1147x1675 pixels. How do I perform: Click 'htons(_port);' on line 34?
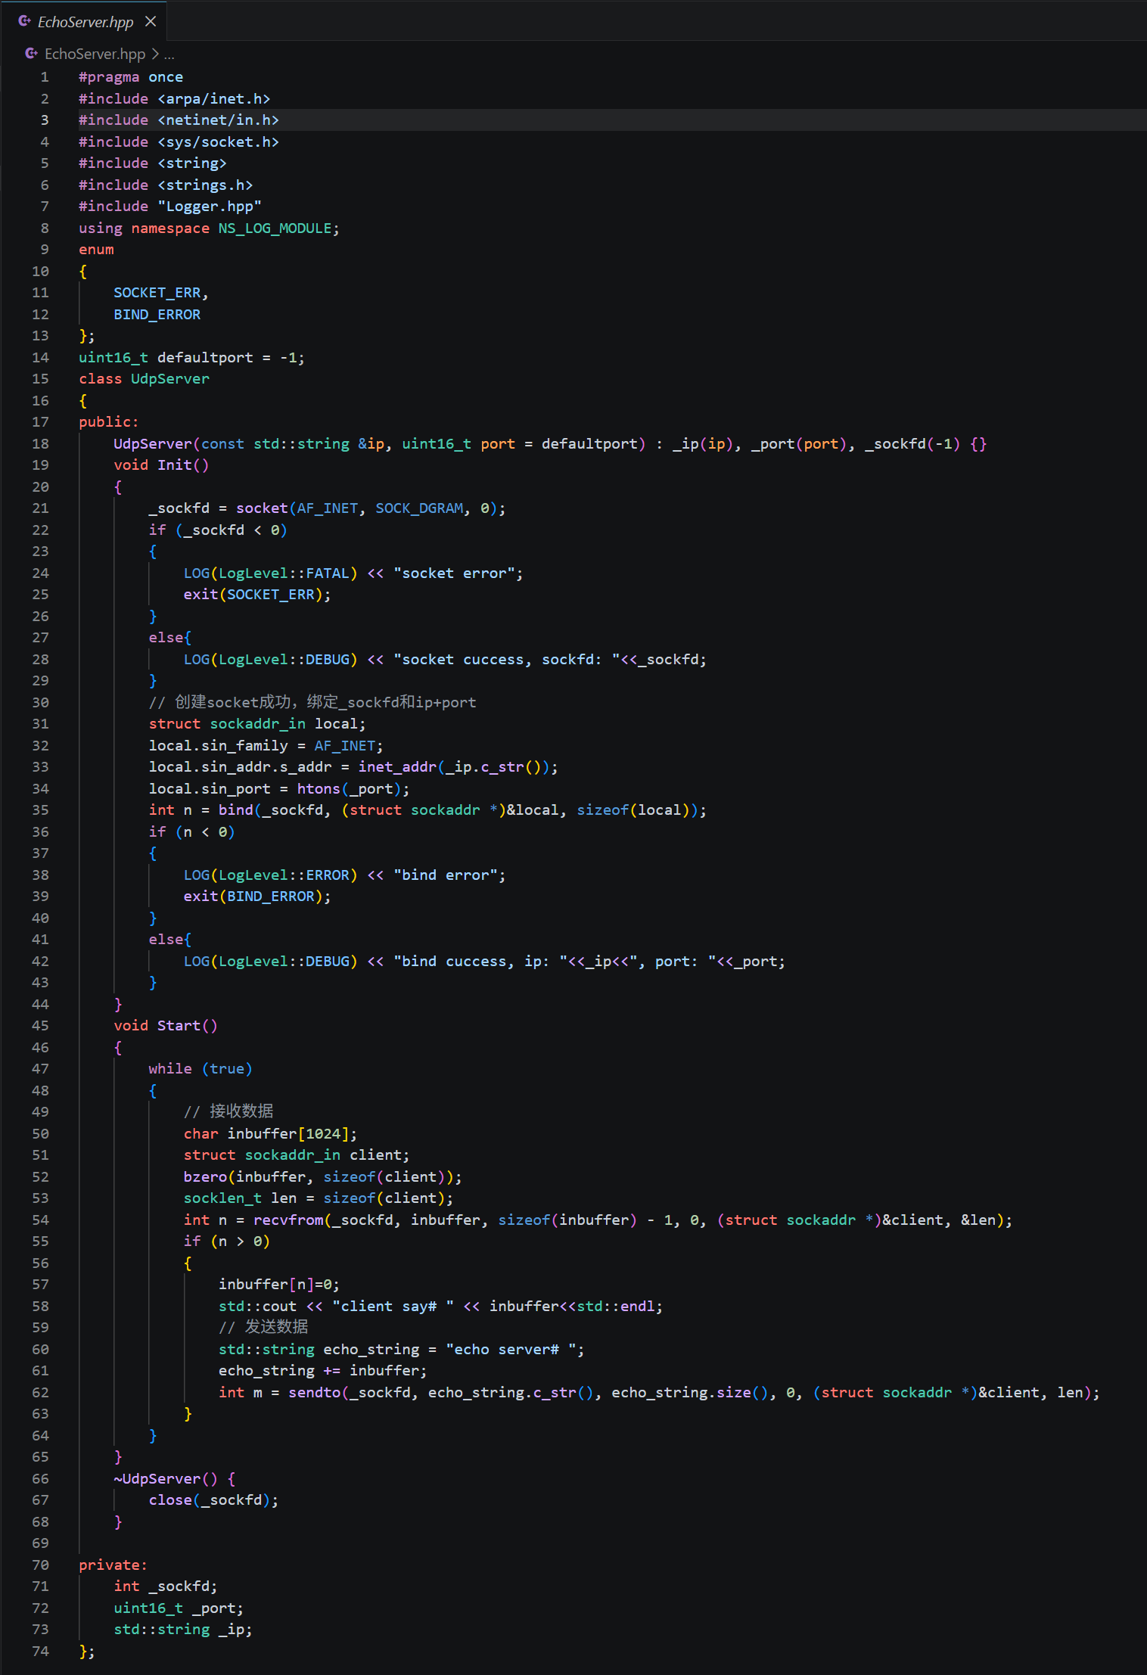coord(353,789)
